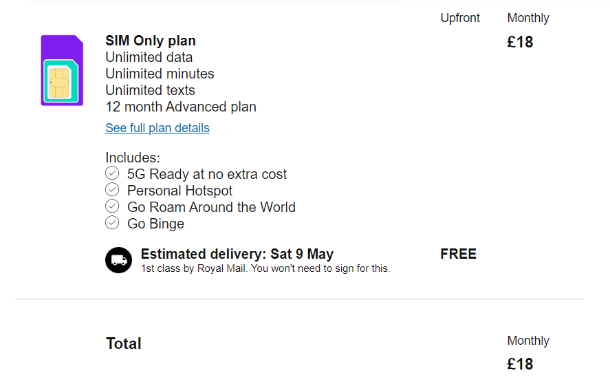Click the purple SIM card icon
Viewport: 610px width, 384px height.
click(62, 70)
